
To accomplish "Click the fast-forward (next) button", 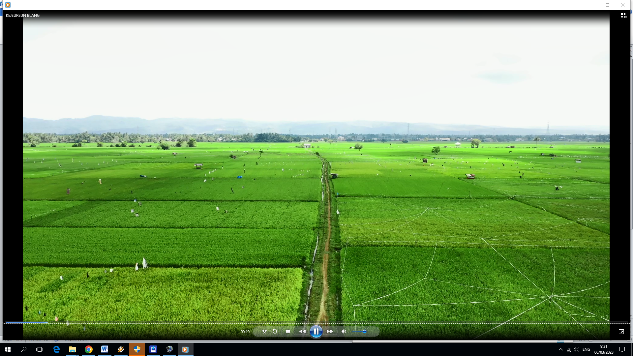I will [x=330, y=332].
